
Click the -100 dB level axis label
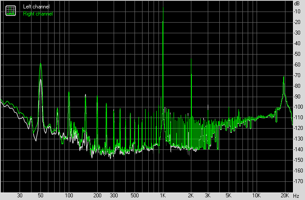297,107
